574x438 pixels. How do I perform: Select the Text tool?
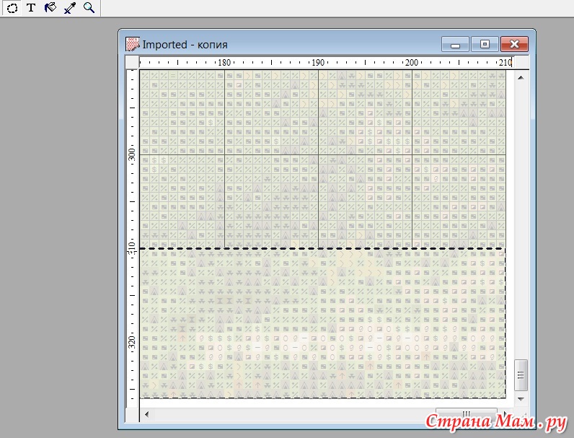pyautogui.click(x=31, y=8)
